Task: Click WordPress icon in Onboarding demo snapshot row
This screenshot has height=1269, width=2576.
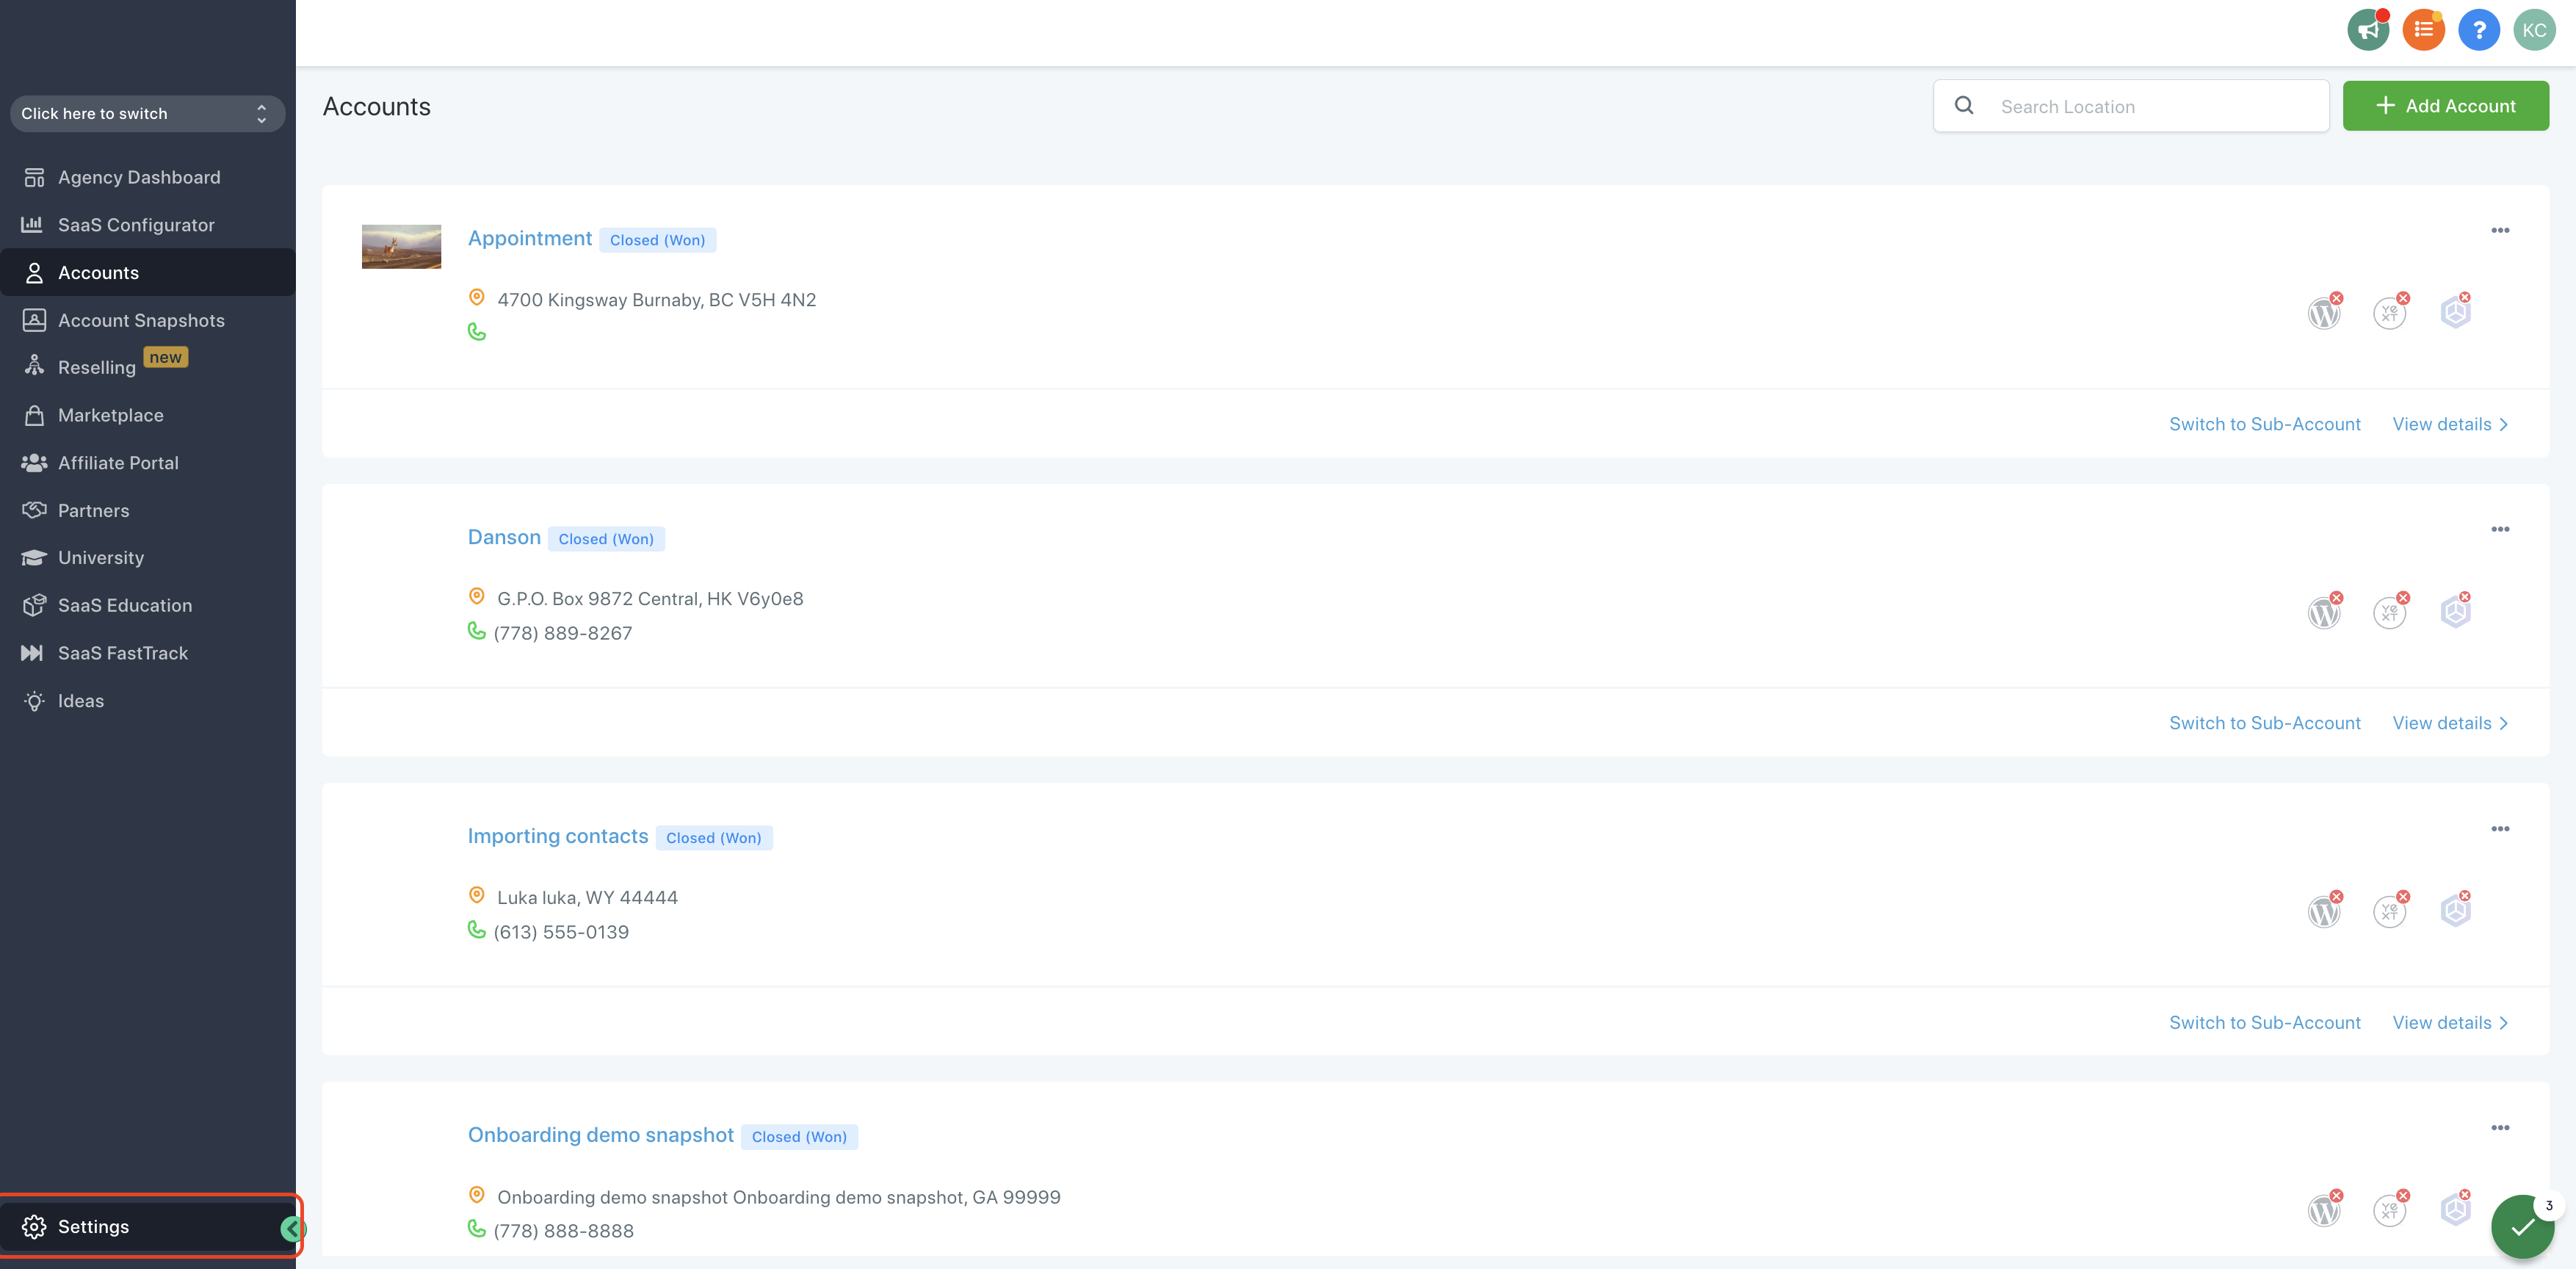Action: click(2324, 1210)
